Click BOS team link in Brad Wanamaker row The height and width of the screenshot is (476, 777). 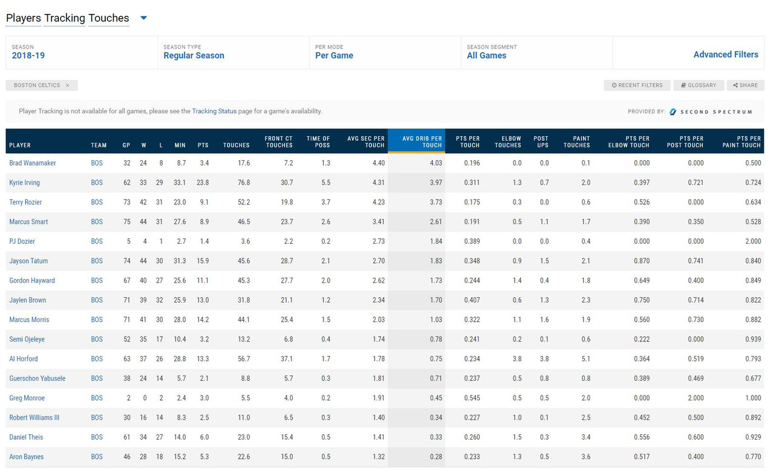click(97, 163)
